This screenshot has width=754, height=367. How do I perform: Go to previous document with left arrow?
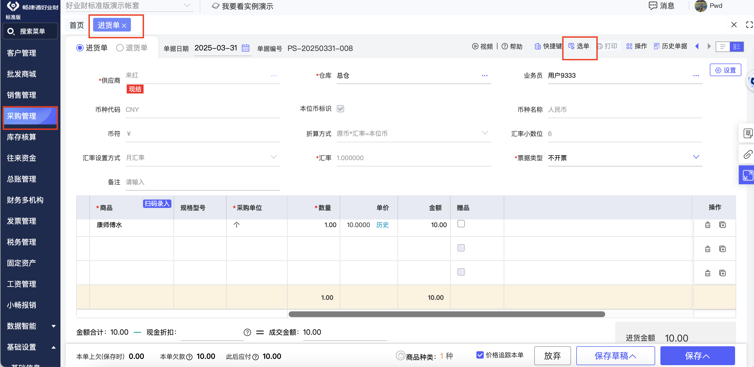(x=697, y=46)
